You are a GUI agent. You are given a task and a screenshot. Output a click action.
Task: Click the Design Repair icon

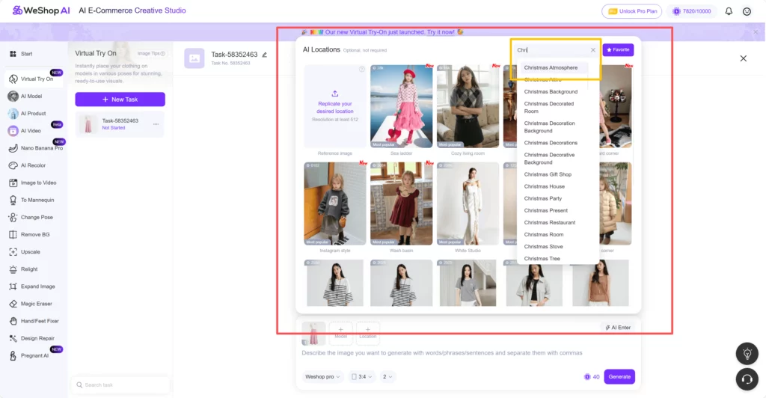click(13, 338)
